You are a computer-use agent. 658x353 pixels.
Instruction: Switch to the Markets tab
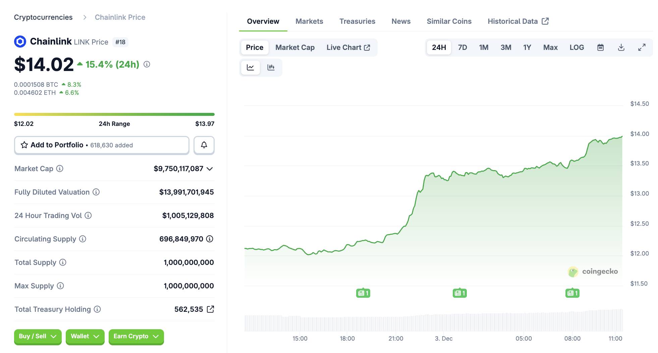(x=309, y=21)
